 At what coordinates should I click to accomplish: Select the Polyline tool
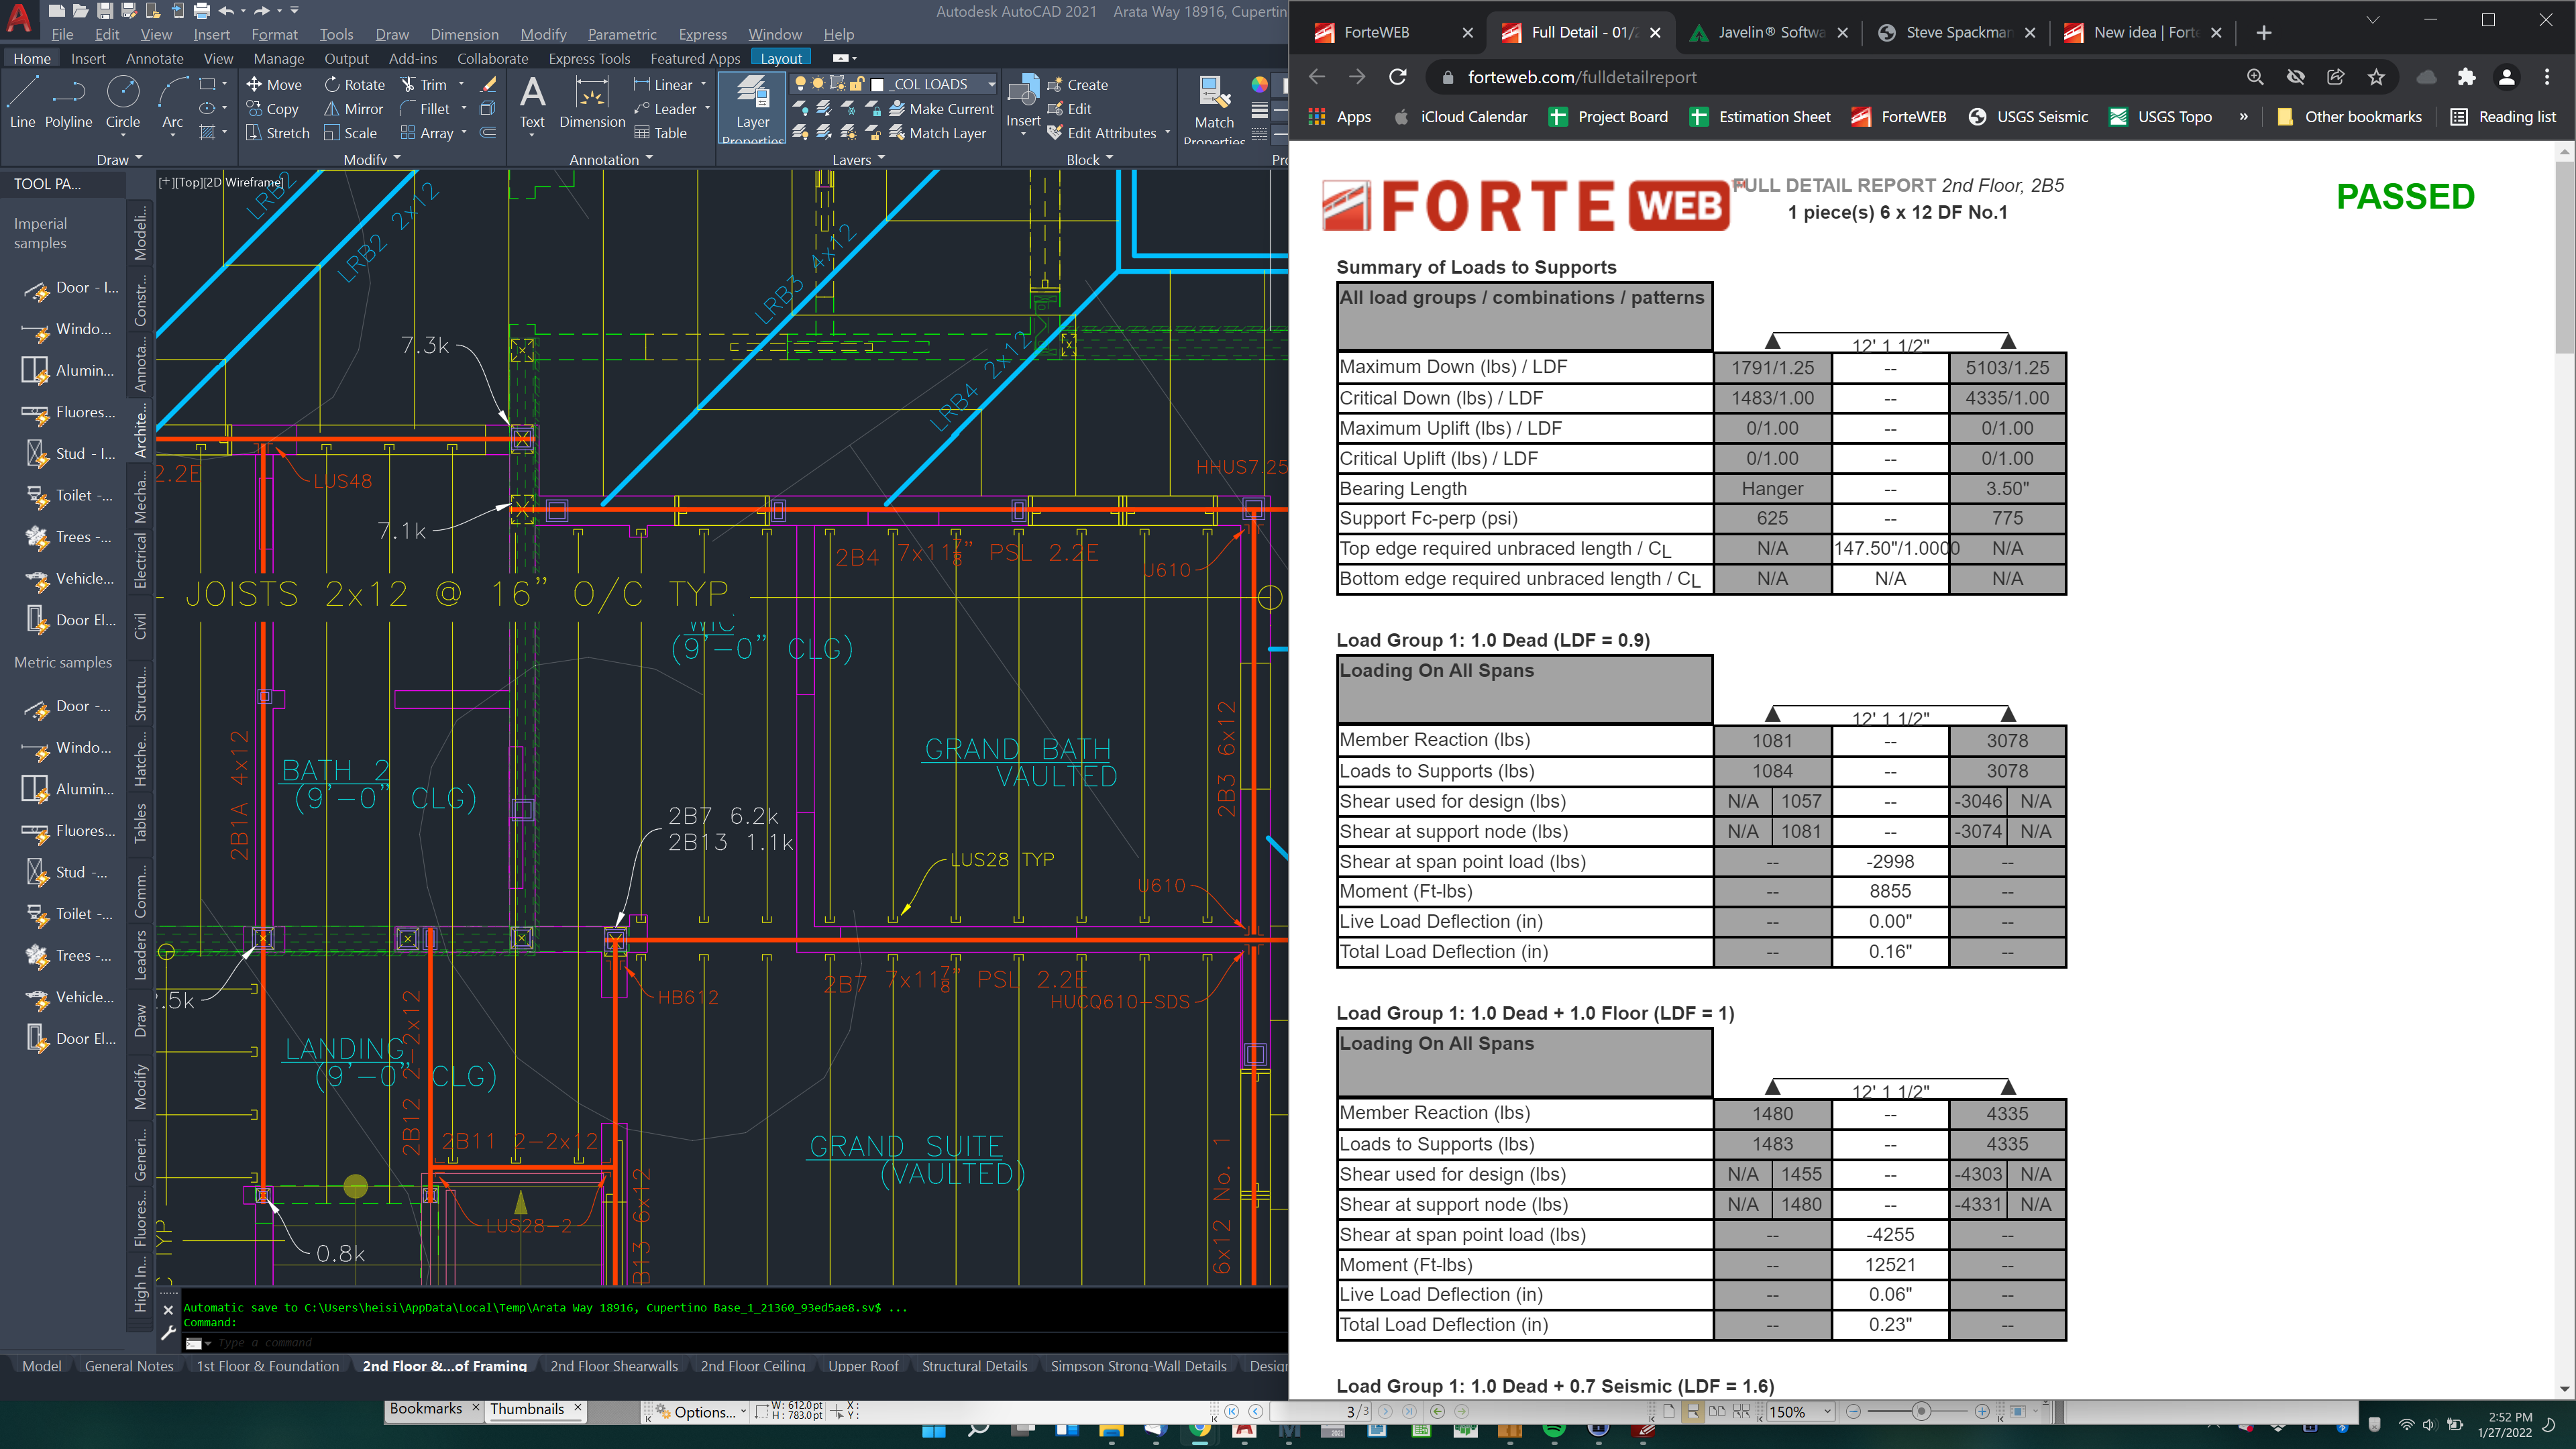click(68, 102)
